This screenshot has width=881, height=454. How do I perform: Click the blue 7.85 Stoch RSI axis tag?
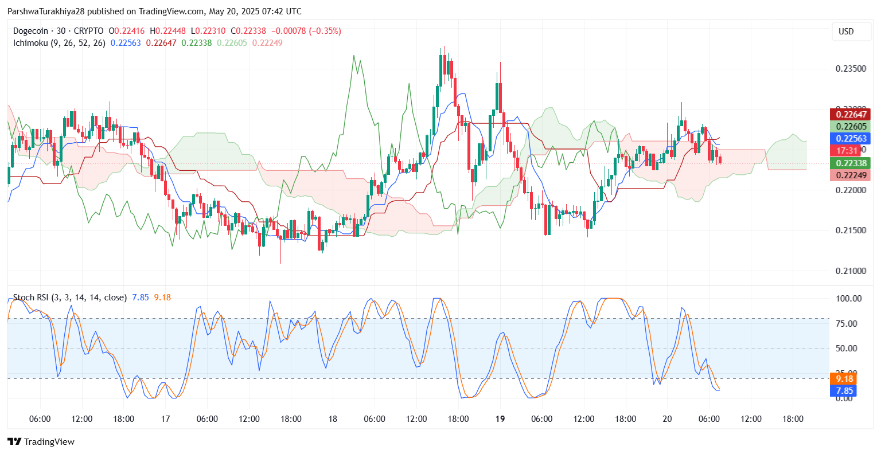[x=844, y=391]
